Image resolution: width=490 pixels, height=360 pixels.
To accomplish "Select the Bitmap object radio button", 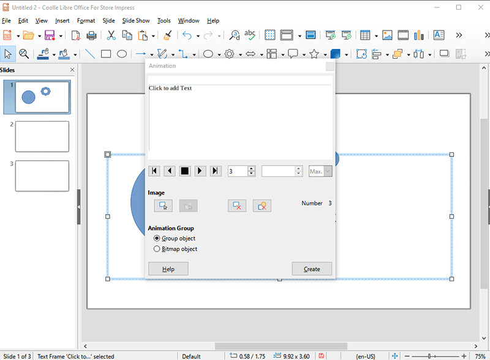I will coord(157,249).
